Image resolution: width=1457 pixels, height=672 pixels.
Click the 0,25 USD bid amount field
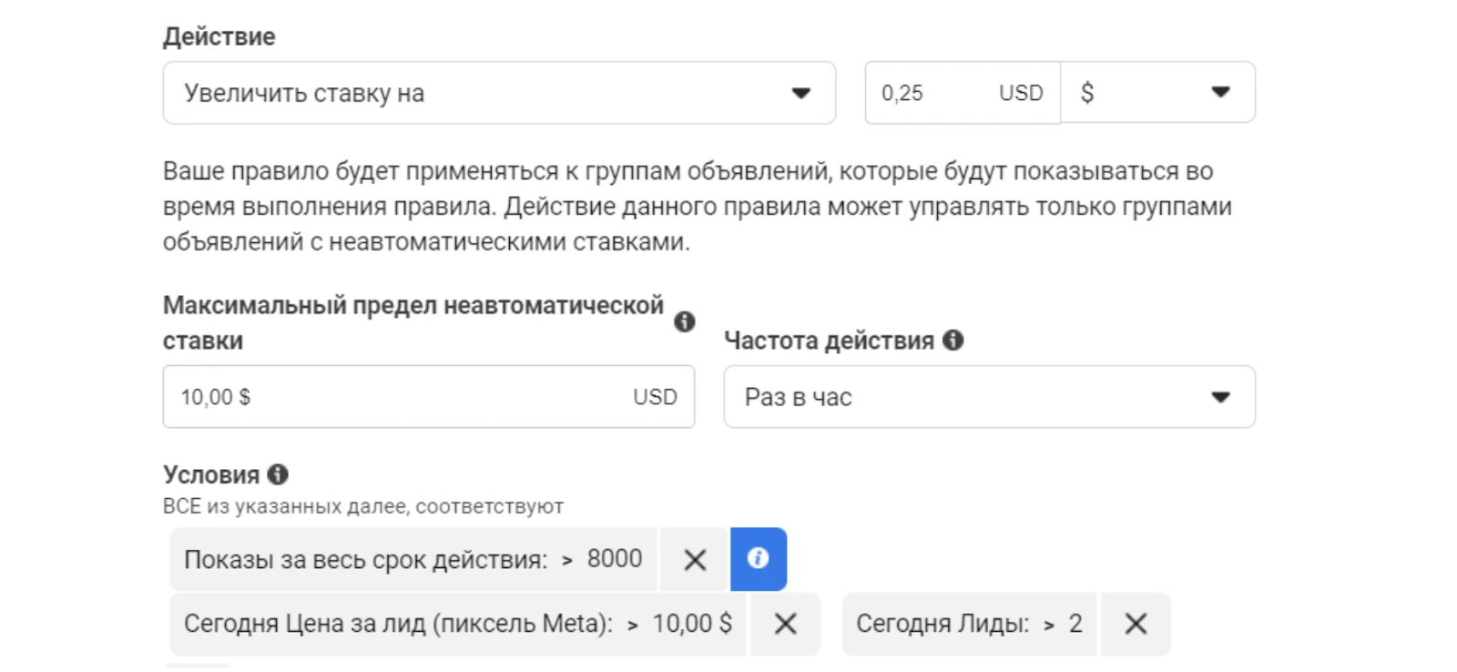pyautogui.click(x=963, y=93)
